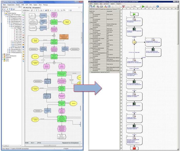The width and height of the screenshot is (180, 151).
Task: Switch to «Свойства элементов» tab
Action: [x=106, y=9]
